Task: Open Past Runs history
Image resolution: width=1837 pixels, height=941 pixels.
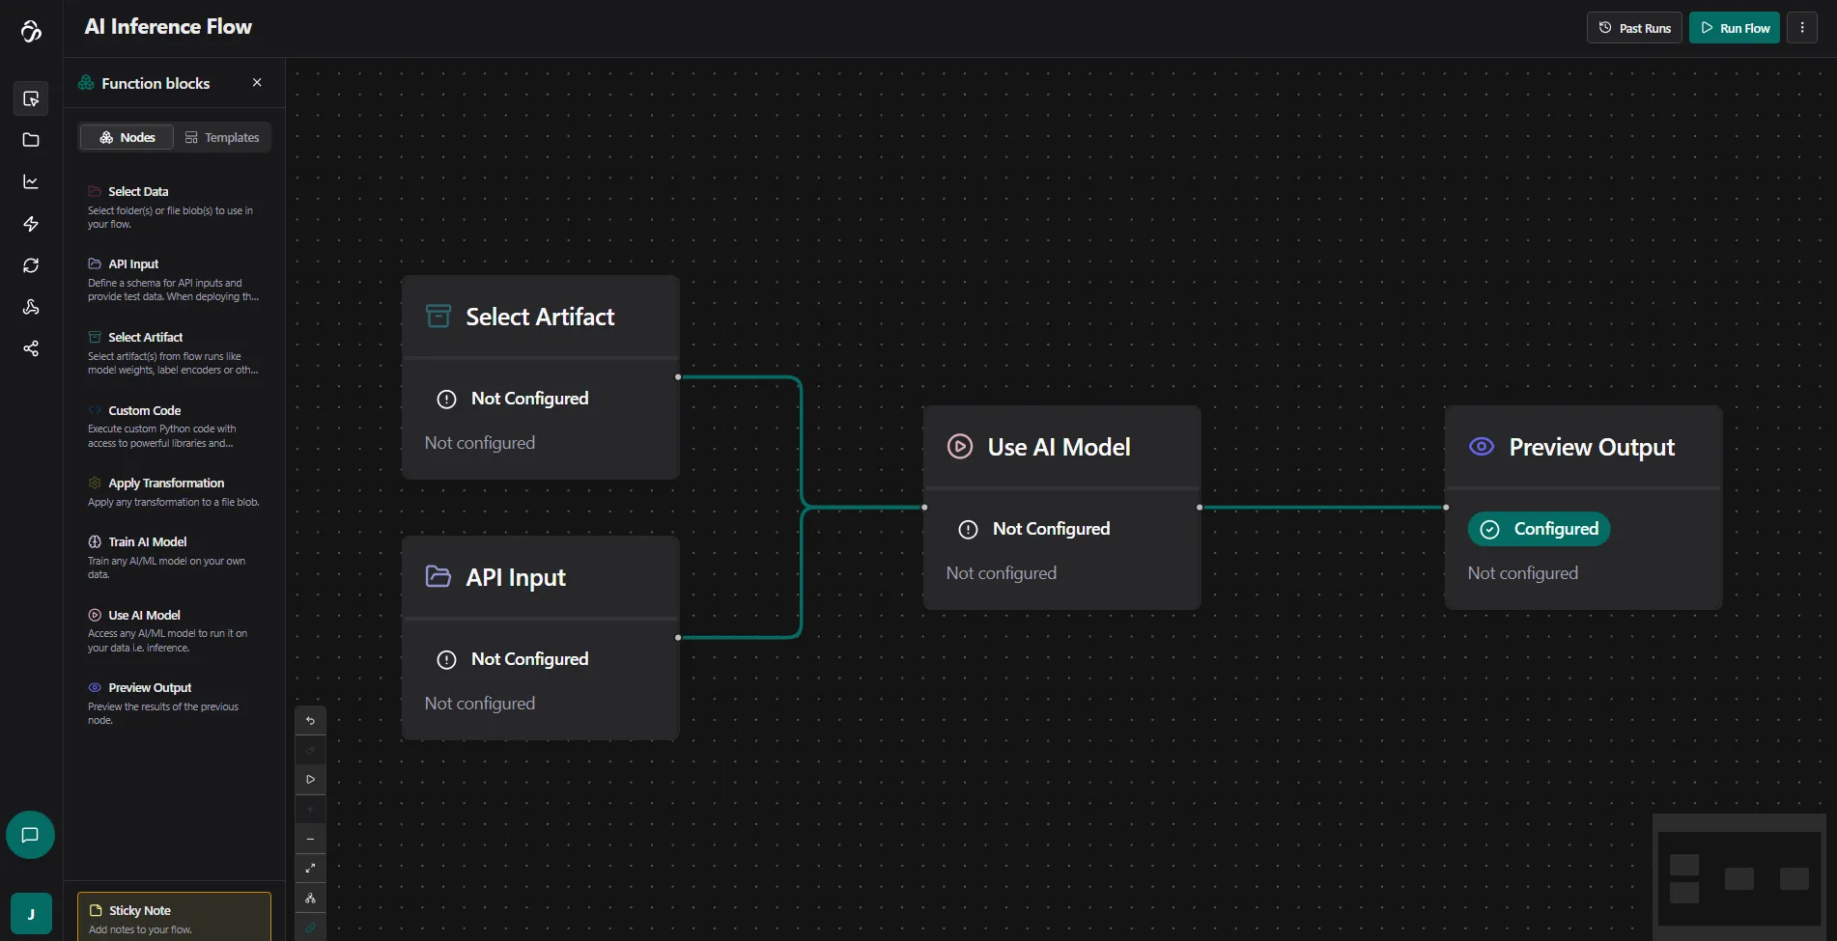Action: [x=1634, y=28]
